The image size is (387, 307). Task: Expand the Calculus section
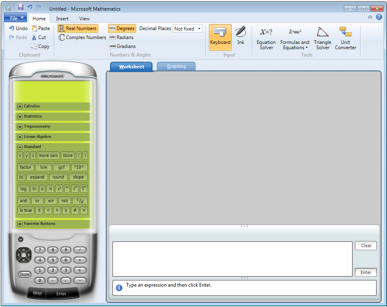pos(20,107)
